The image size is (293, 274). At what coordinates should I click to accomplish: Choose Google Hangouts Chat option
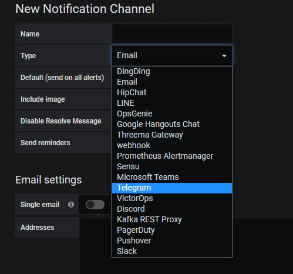(172, 124)
